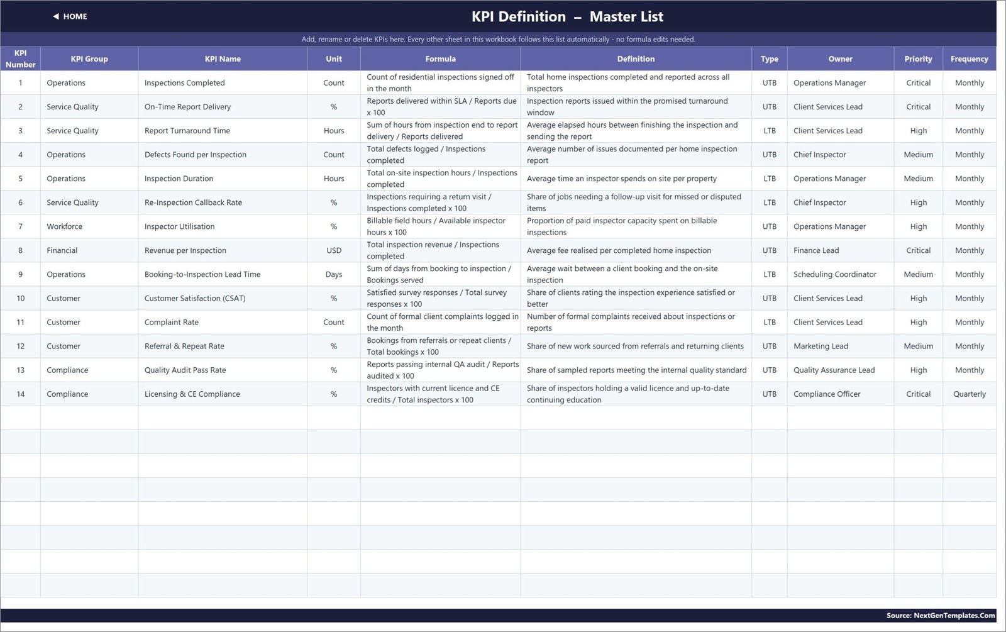Viewport: 1006px width, 632px height.
Task: Click the Source: NextGenTemplates.Com text
Action: [x=941, y=616]
